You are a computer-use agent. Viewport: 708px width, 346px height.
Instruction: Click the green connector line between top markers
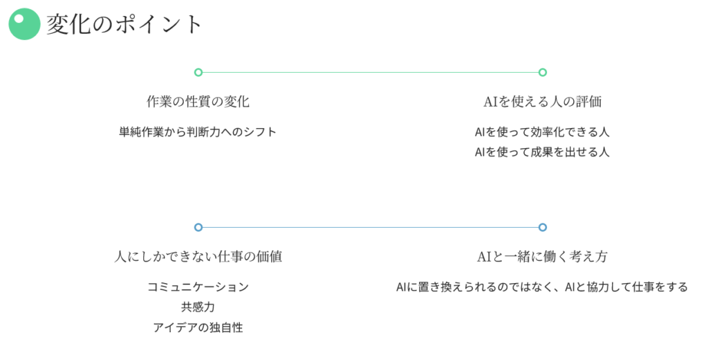pos(371,72)
